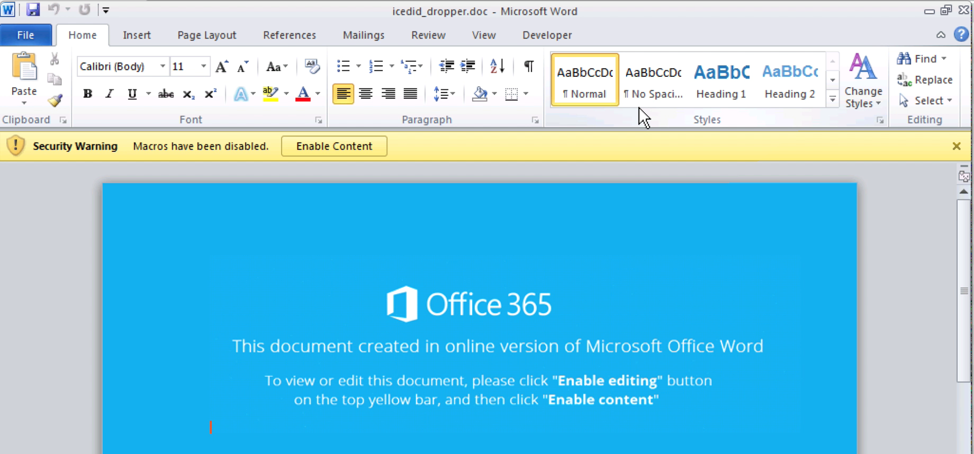Click the Enable Content button
Image resolution: width=974 pixels, height=454 pixels.
pos(334,146)
